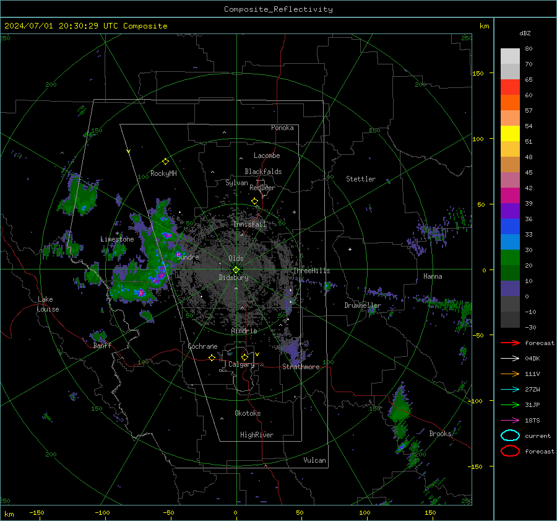
Task: Click the Sylvan label
Action: coord(236,183)
